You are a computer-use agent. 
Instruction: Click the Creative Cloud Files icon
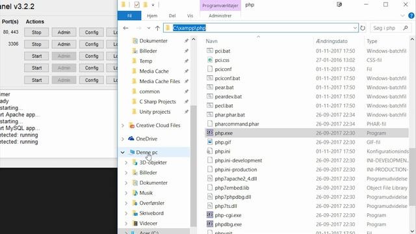point(131,125)
